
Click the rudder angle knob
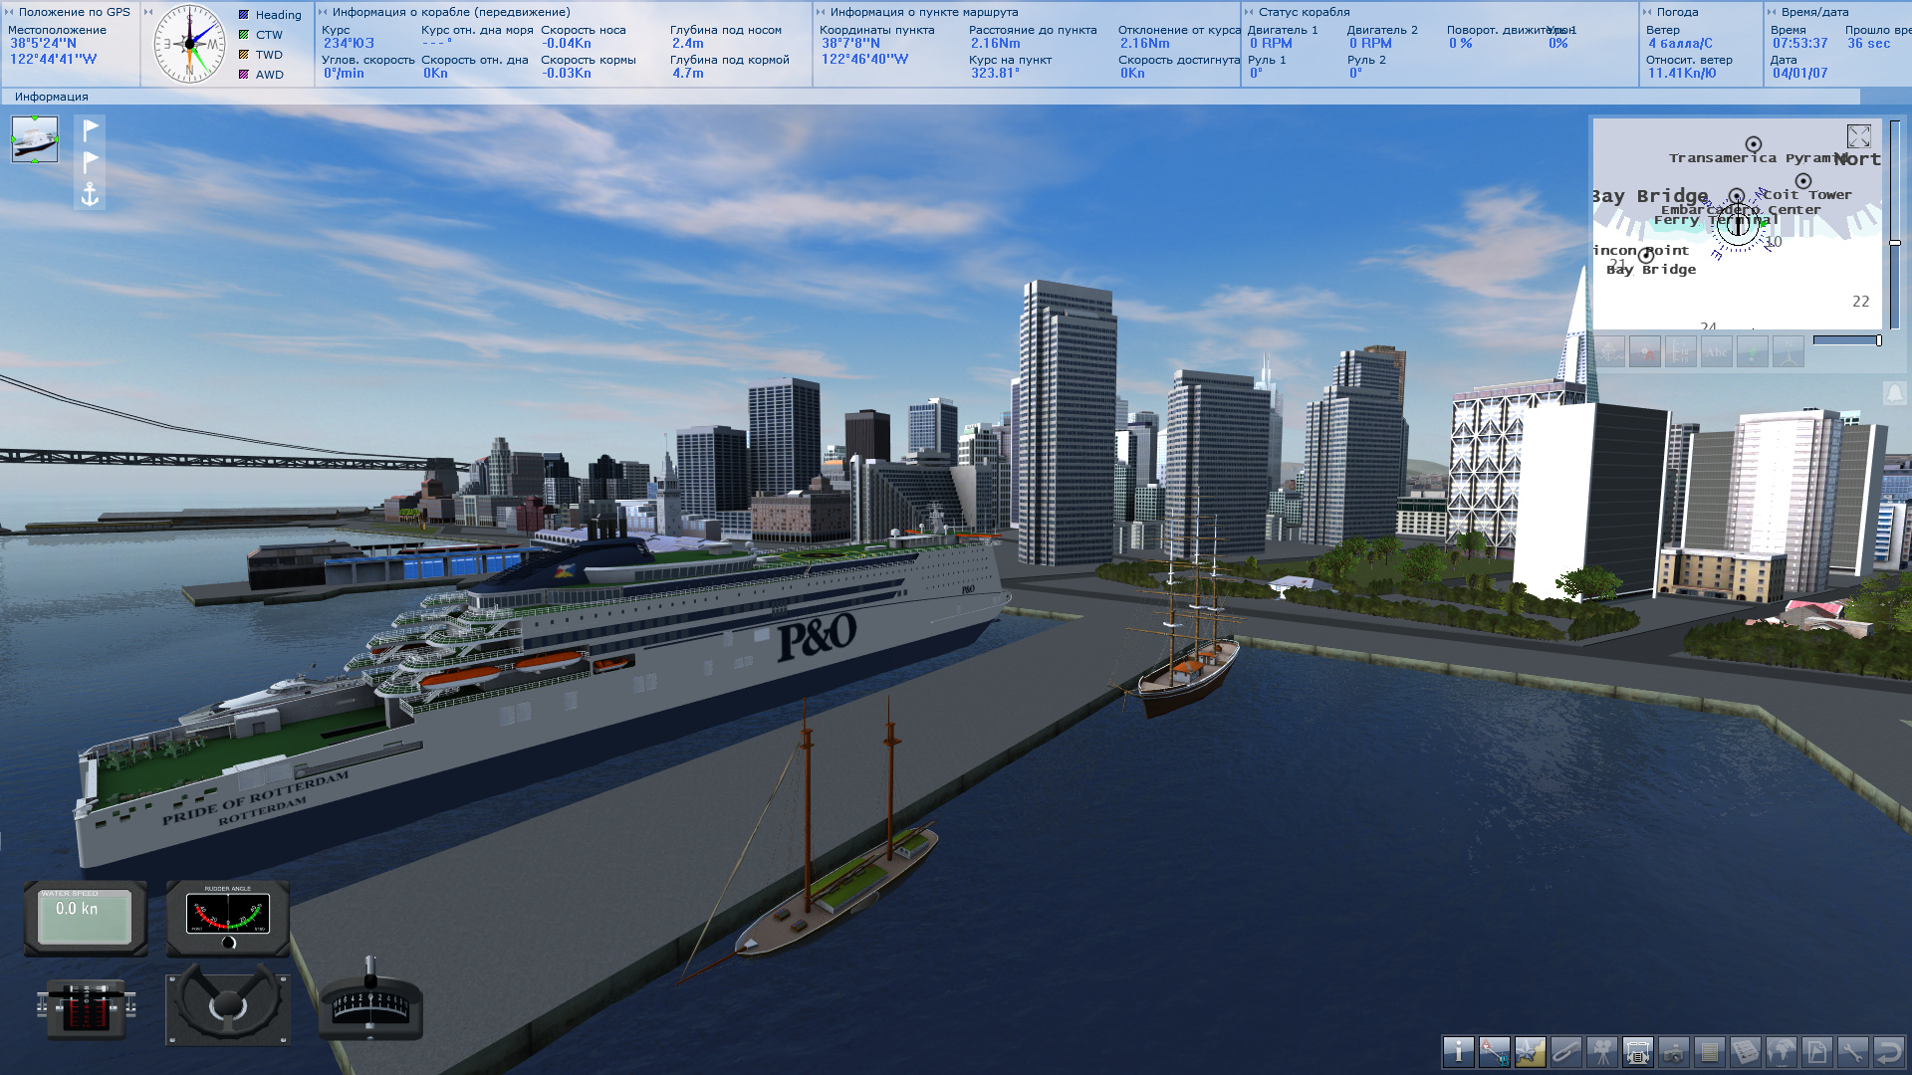point(229,942)
